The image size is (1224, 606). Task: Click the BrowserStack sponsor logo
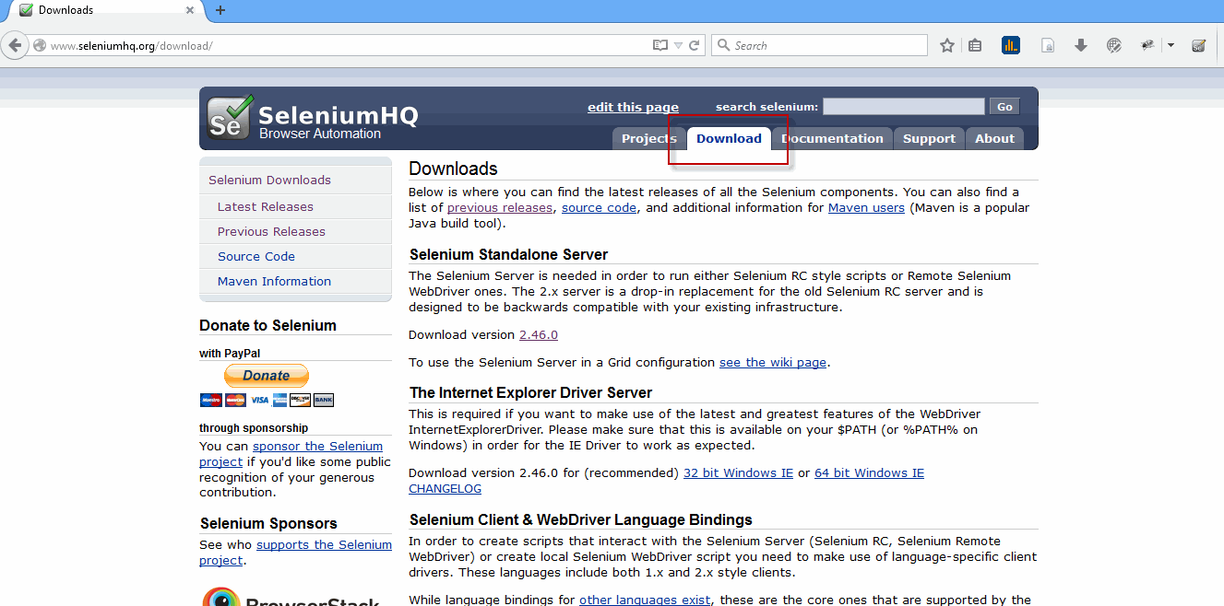[x=291, y=597]
